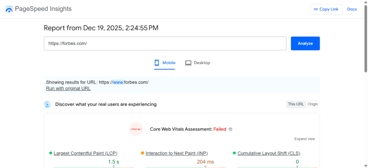Click the red Failed status text
The image size is (368, 168).
click(220, 129)
